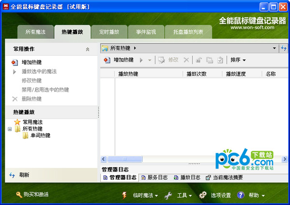Click the 播放次数 column header
This screenshot has width=290, height=205.
203,74
